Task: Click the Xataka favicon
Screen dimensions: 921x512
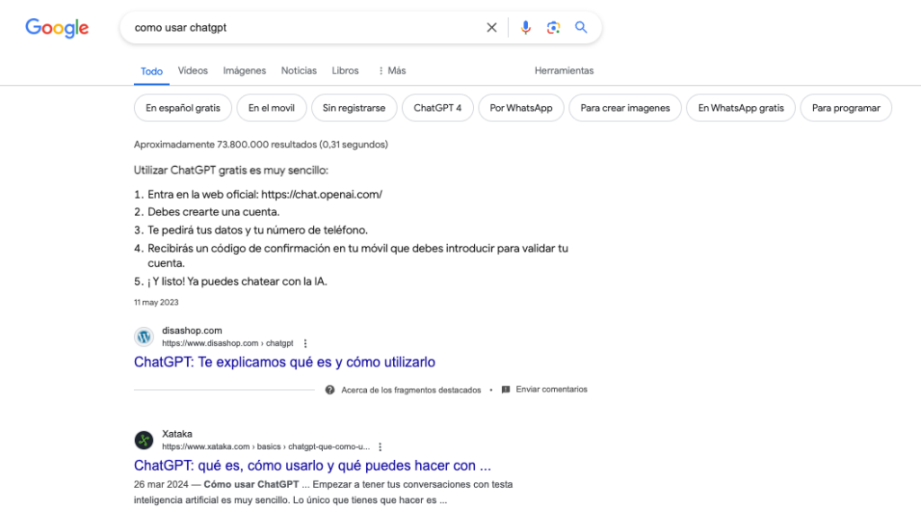Action: 144,440
